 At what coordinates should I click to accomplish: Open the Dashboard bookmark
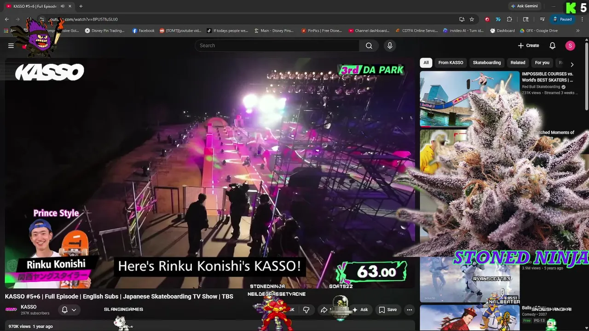(x=502, y=31)
